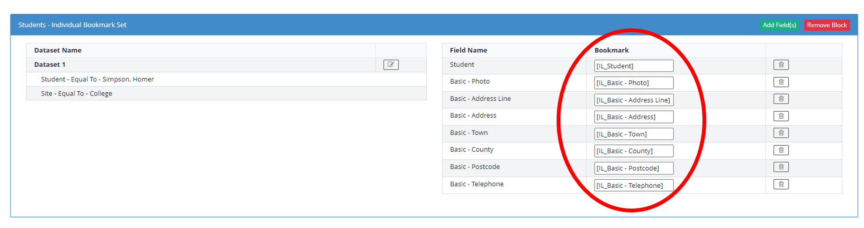This screenshot has height=228, width=864.
Task: Select the [IL_Basic - Telephone] bookmark input
Action: pos(633,185)
